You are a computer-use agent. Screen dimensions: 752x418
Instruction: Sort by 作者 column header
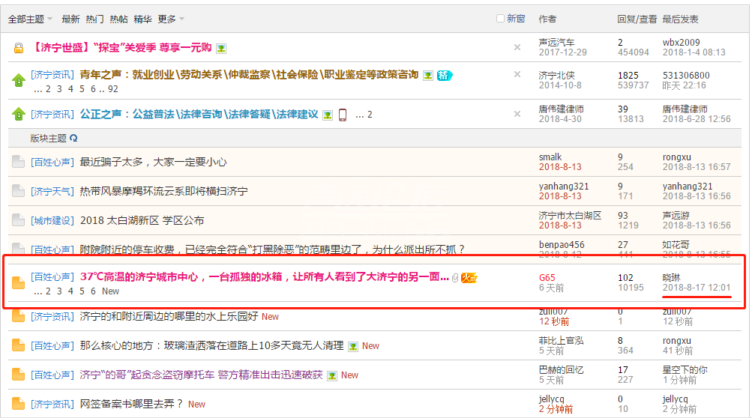pos(547,19)
